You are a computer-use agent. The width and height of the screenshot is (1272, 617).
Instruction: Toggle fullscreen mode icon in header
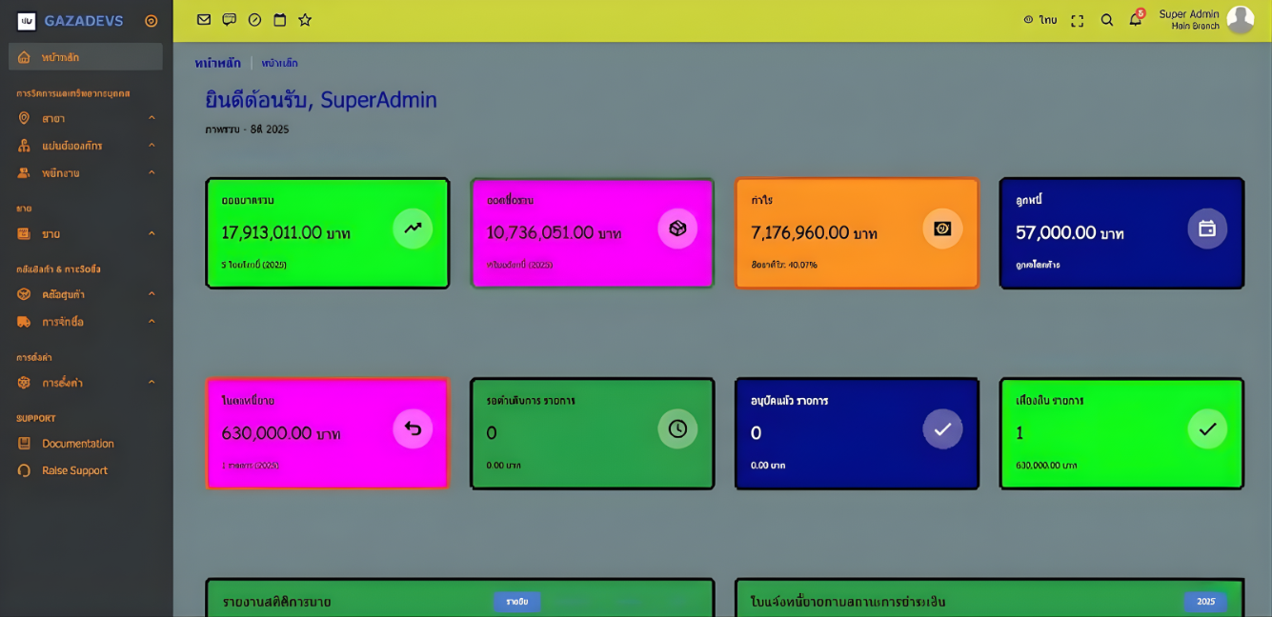pyautogui.click(x=1077, y=21)
